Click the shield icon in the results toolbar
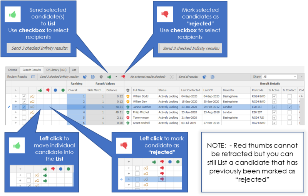The width and height of the screenshot is (308, 196). 101,77
